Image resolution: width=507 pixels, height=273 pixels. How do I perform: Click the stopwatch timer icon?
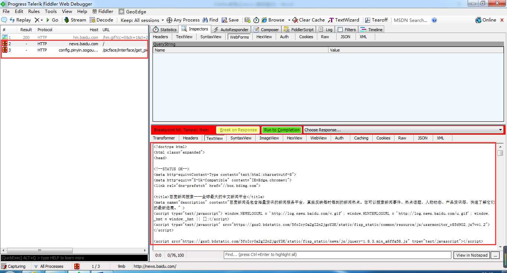(x=256, y=20)
